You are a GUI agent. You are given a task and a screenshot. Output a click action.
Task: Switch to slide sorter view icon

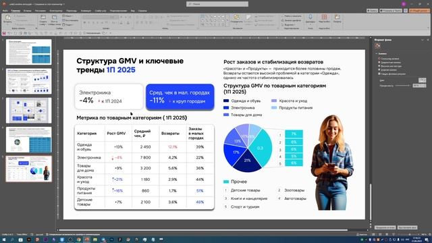[x=379, y=234]
